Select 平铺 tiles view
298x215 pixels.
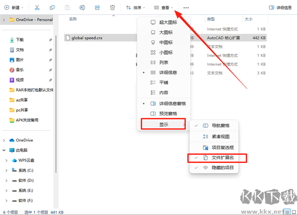(x=163, y=82)
